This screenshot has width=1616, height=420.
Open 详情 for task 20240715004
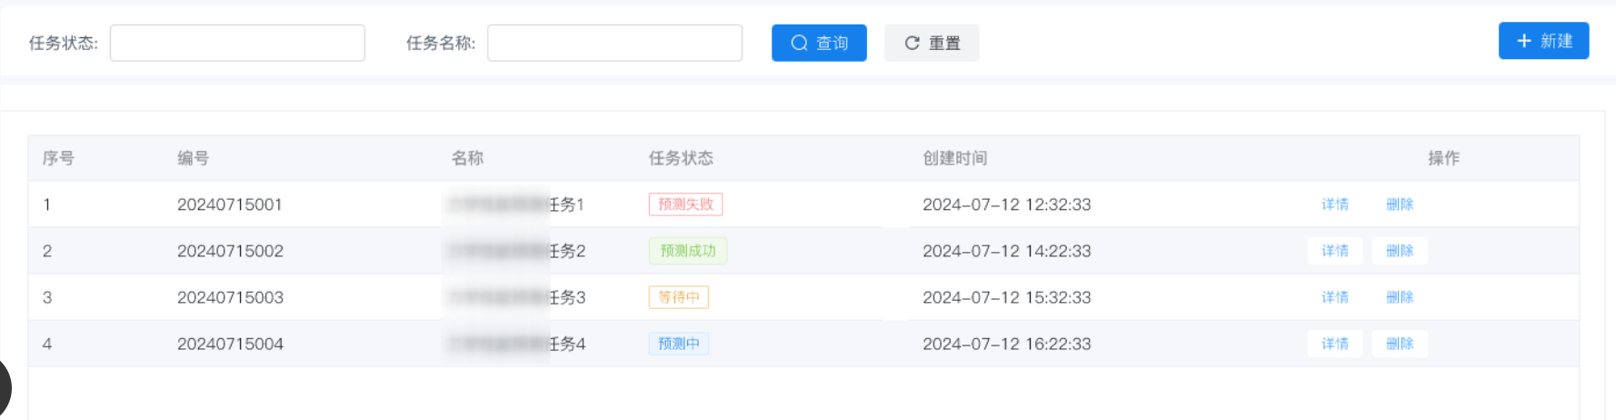(1334, 344)
